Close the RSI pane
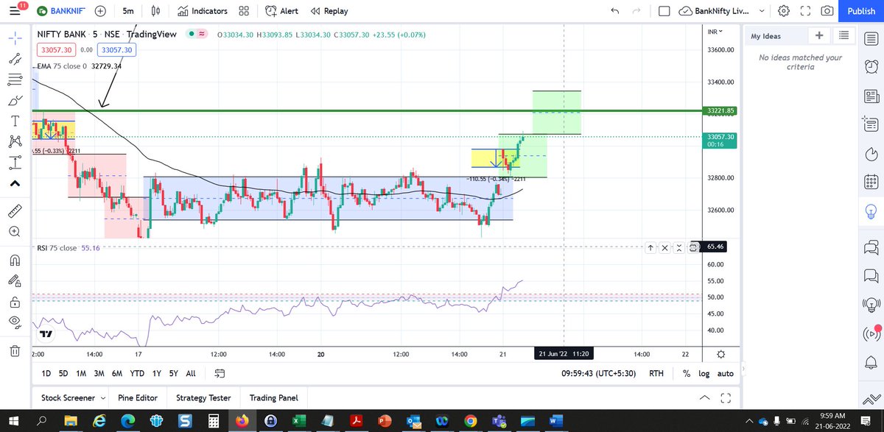The width and height of the screenshot is (884, 432). tap(665, 248)
